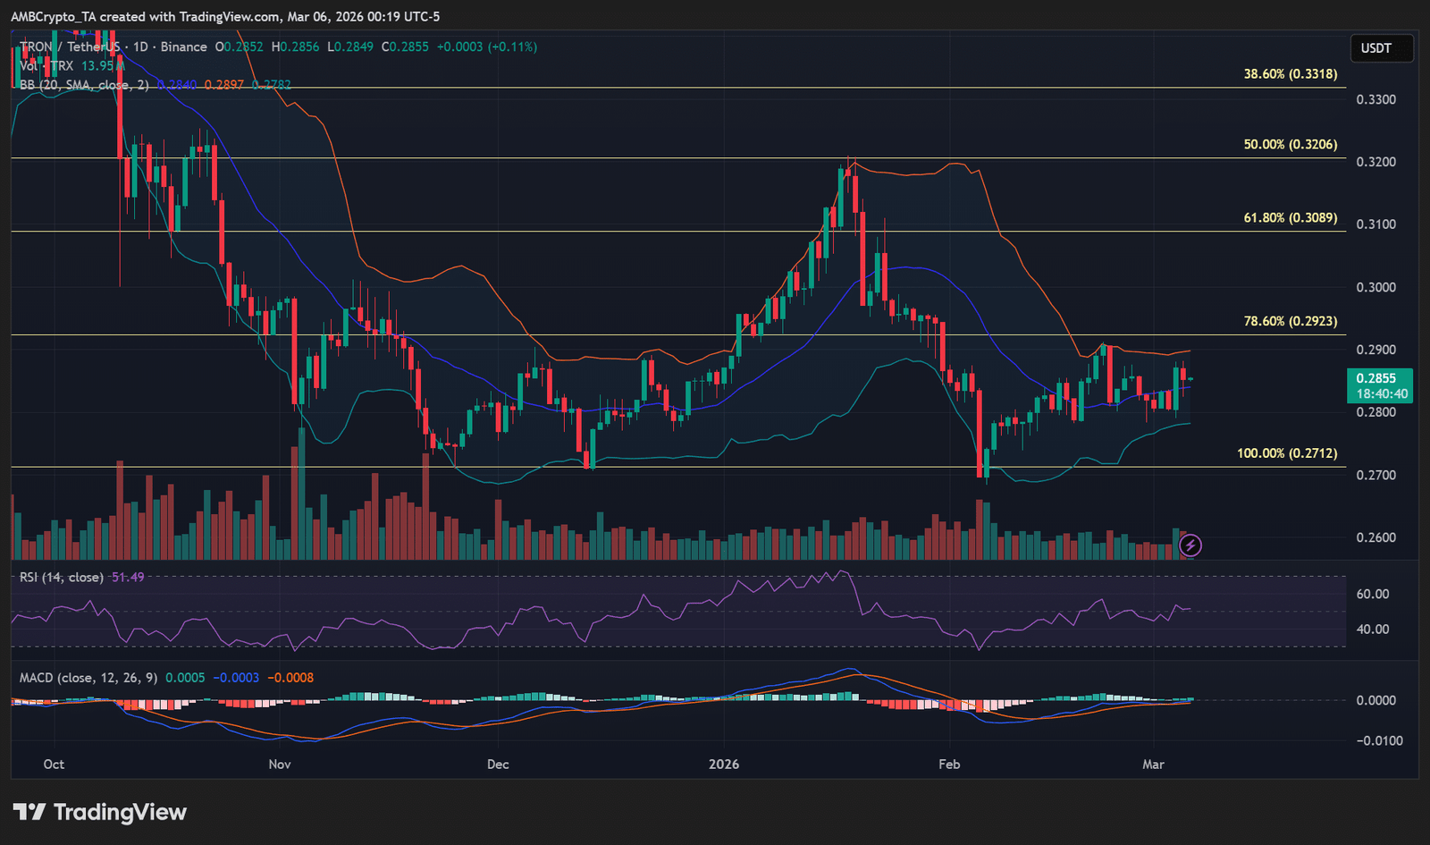1430x845 pixels.
Task: Select the BB (20, SMA, close, 2) legend
Action: point(84,85)
